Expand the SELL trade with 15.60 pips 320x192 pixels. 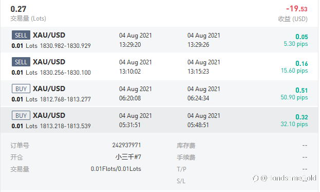click(x=159, y=66)
